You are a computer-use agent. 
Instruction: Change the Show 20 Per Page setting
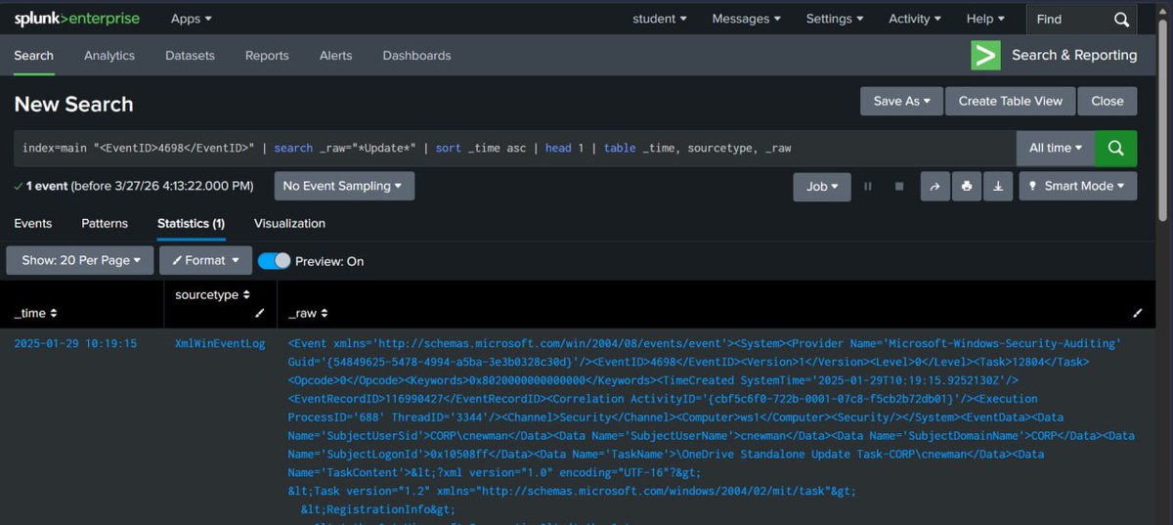point(80,261)
